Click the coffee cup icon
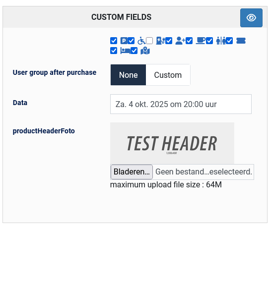Image resolution: width=270 pixels, height=284 pixels. 201,41
